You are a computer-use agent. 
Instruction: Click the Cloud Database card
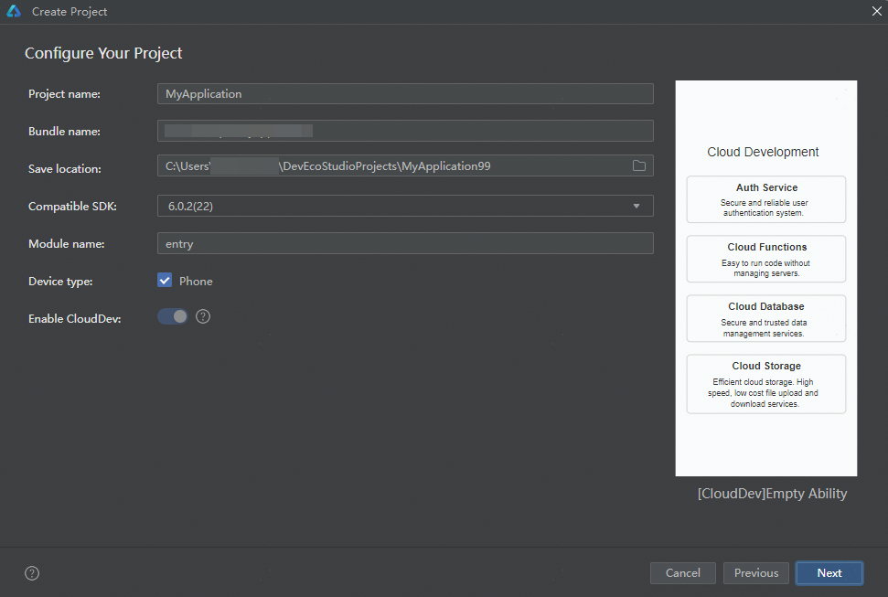765,318
